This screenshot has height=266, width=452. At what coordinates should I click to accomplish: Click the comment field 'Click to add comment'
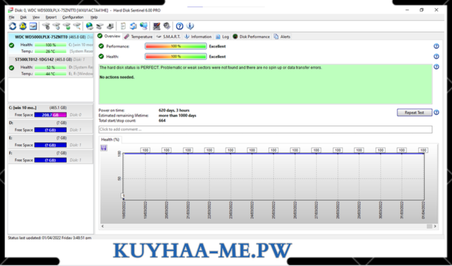pos(265,129)
